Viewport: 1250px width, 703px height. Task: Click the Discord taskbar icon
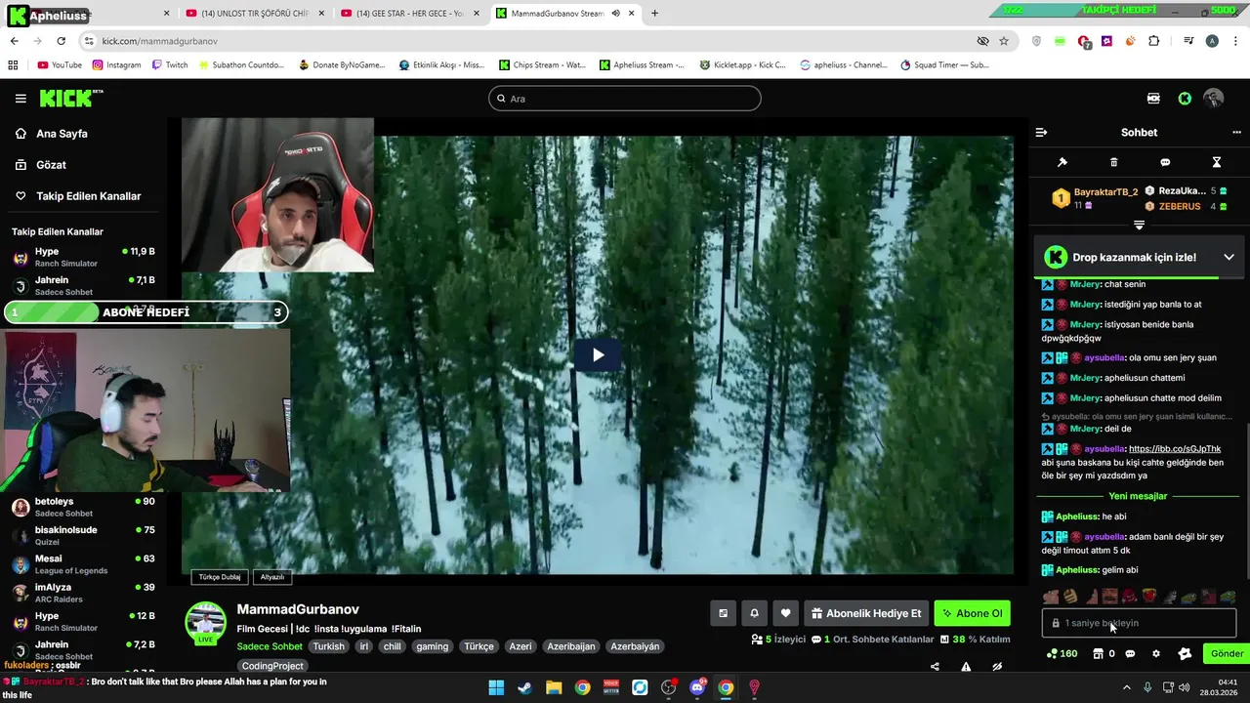tap(697, 687)
